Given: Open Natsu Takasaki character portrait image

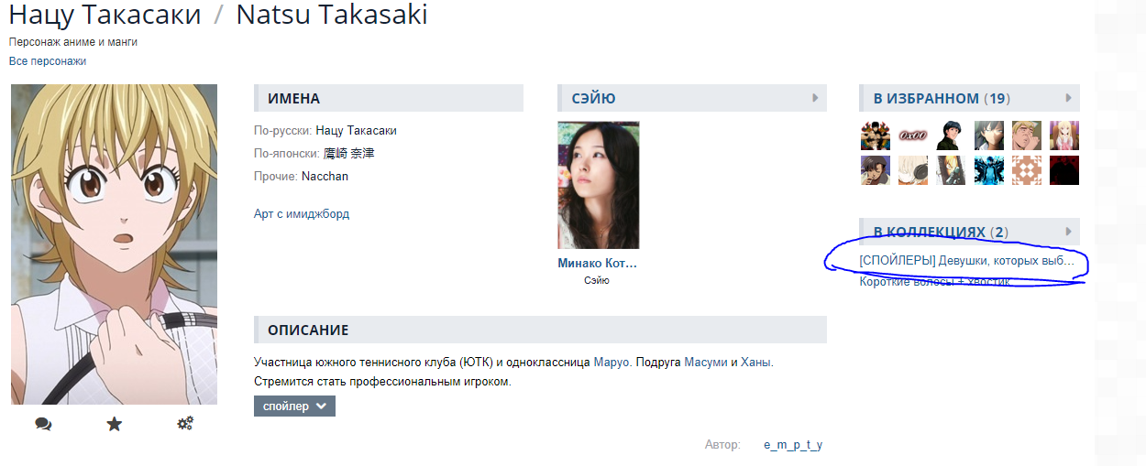Looking at the screenshot, I should coord(114,244).
